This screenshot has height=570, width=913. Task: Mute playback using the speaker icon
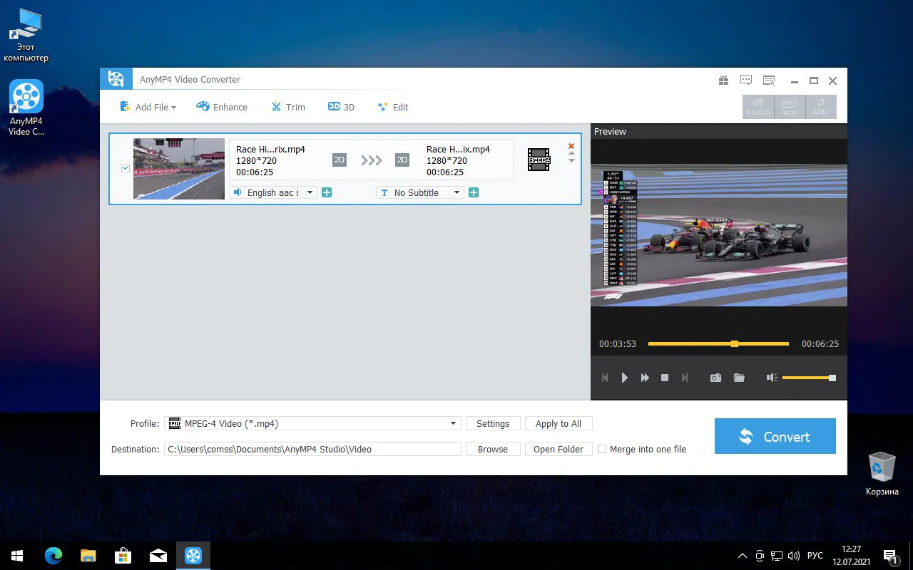click(x=771, y=378)
